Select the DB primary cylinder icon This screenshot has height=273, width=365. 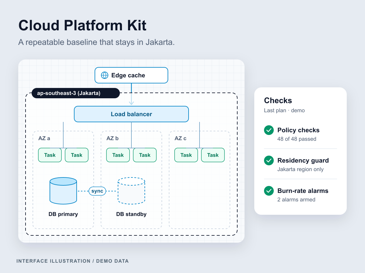click(x=63, y=191)
